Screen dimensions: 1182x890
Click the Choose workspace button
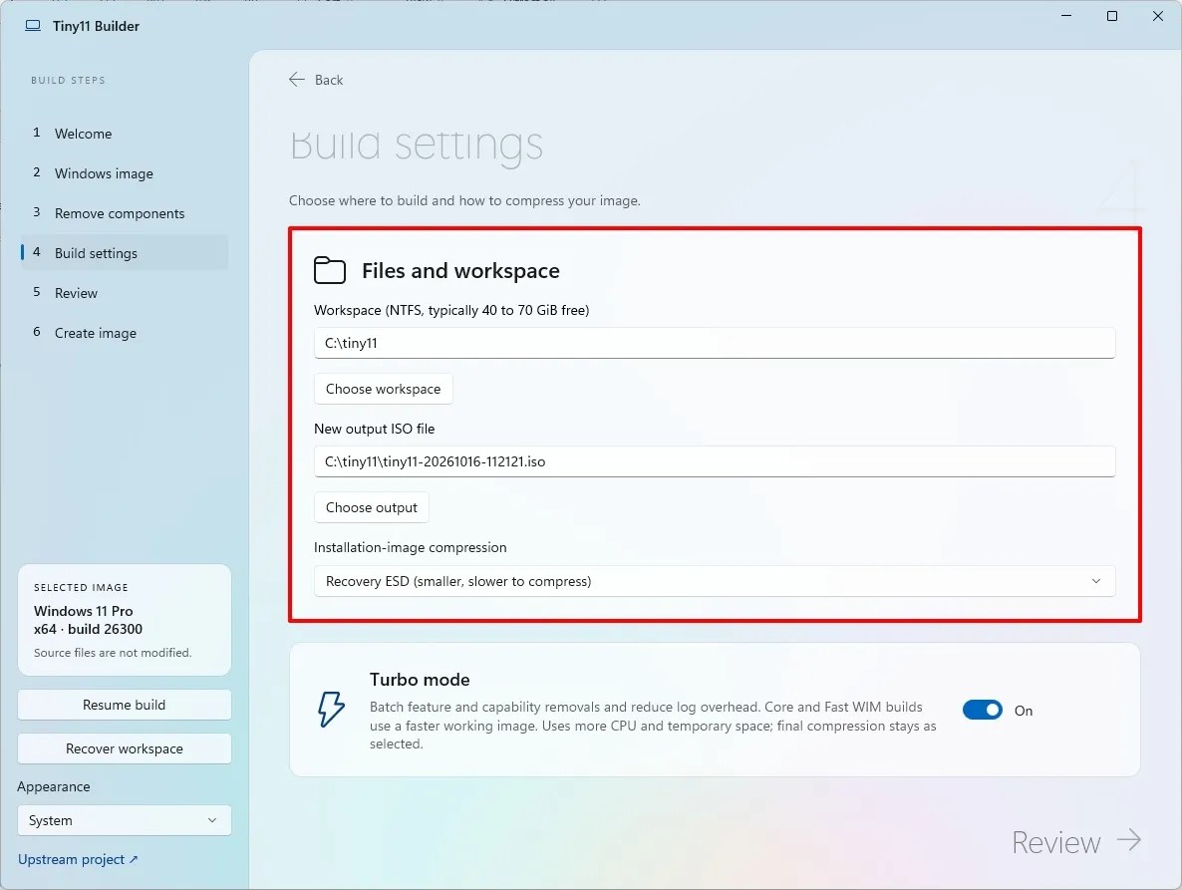pos(383,389)
